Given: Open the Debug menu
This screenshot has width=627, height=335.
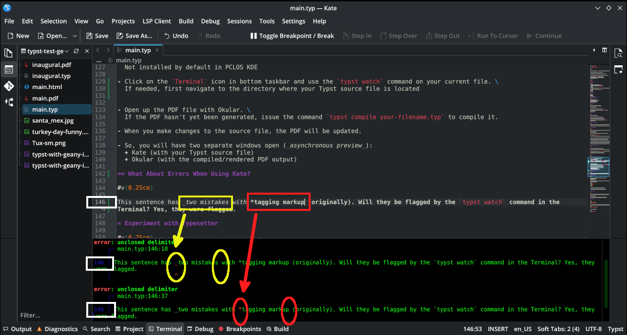Looking at the screenshot, I should (210, 21).
